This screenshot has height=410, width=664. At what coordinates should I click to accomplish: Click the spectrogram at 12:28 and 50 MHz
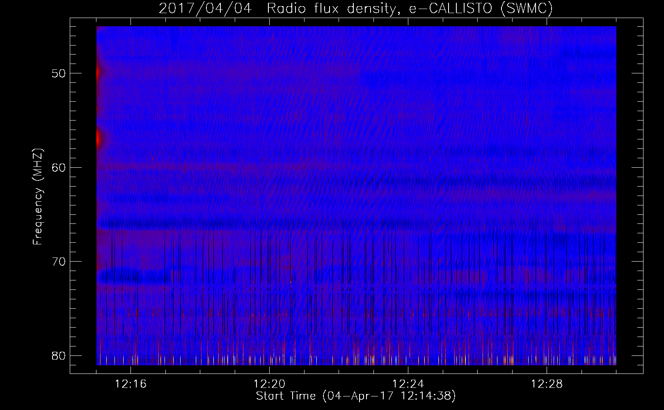[547, 73]
